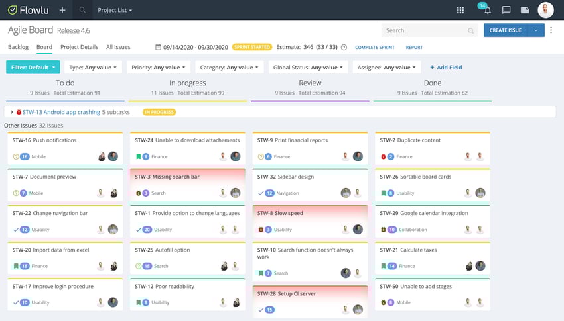Click Complete Sprint link
This screenshot has width=564, height=321.
click(x=375, y=48)
